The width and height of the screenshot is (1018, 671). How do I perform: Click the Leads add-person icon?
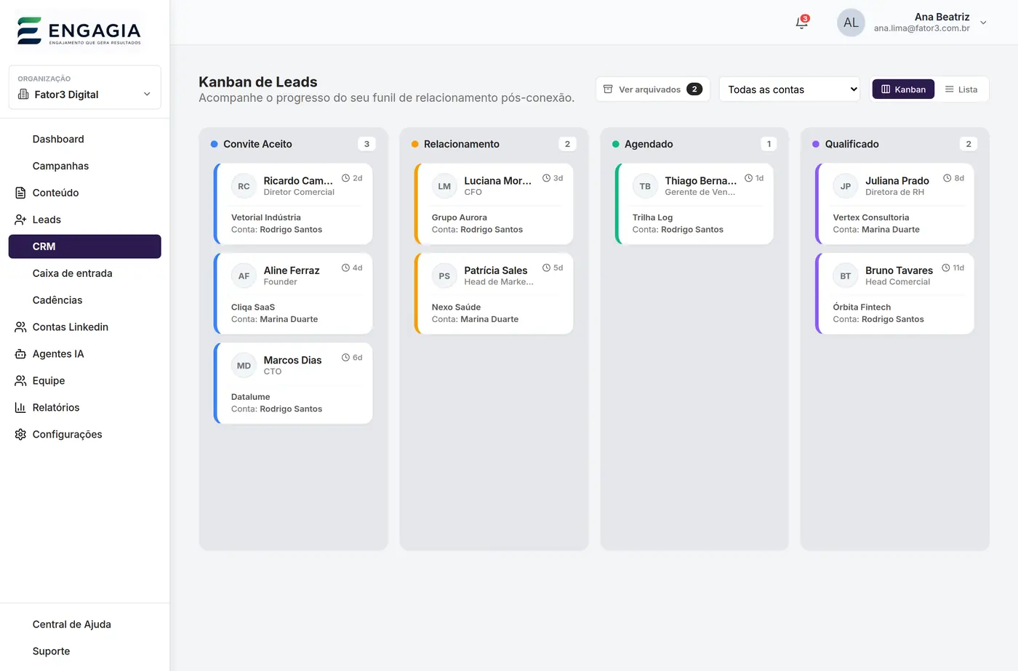tap(20, 220)
